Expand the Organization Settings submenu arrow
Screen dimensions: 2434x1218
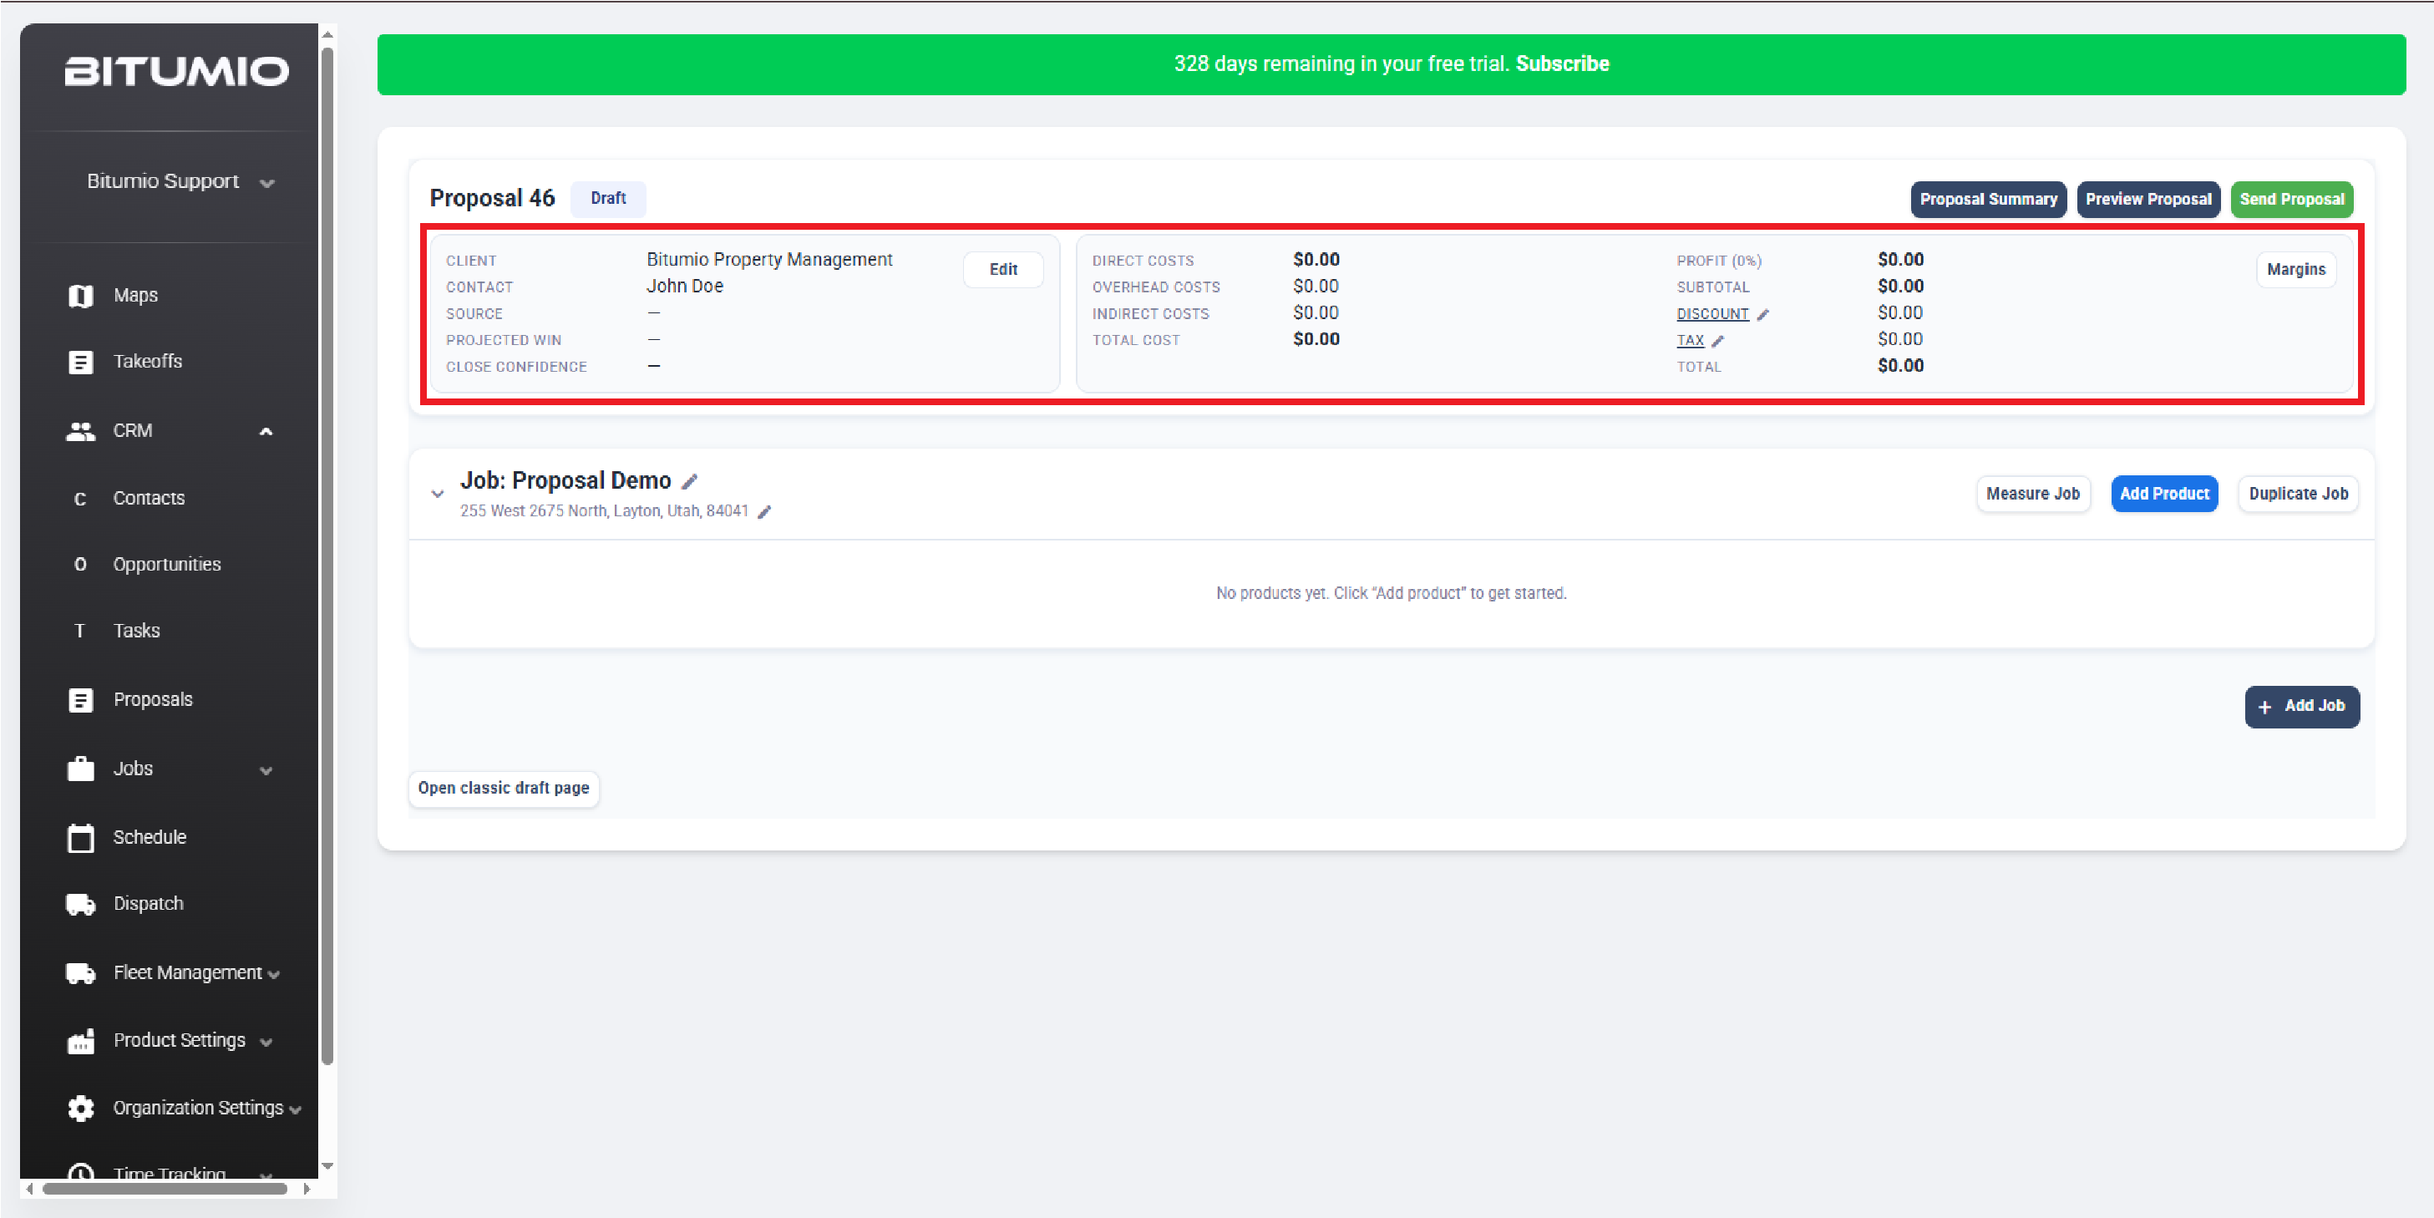click(x=296, y=1110)
